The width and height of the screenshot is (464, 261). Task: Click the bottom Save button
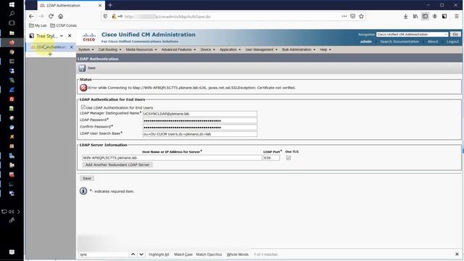tap(87, 178)
